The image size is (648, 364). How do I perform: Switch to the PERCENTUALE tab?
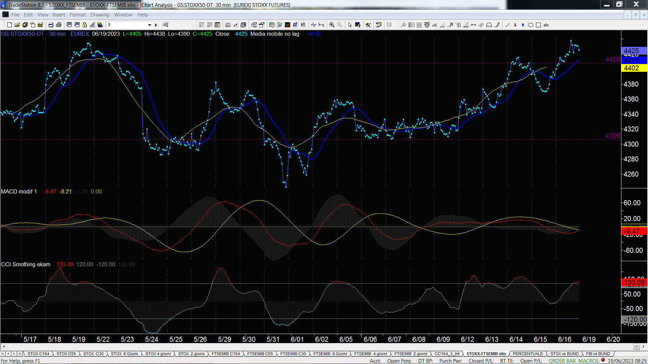528,354
